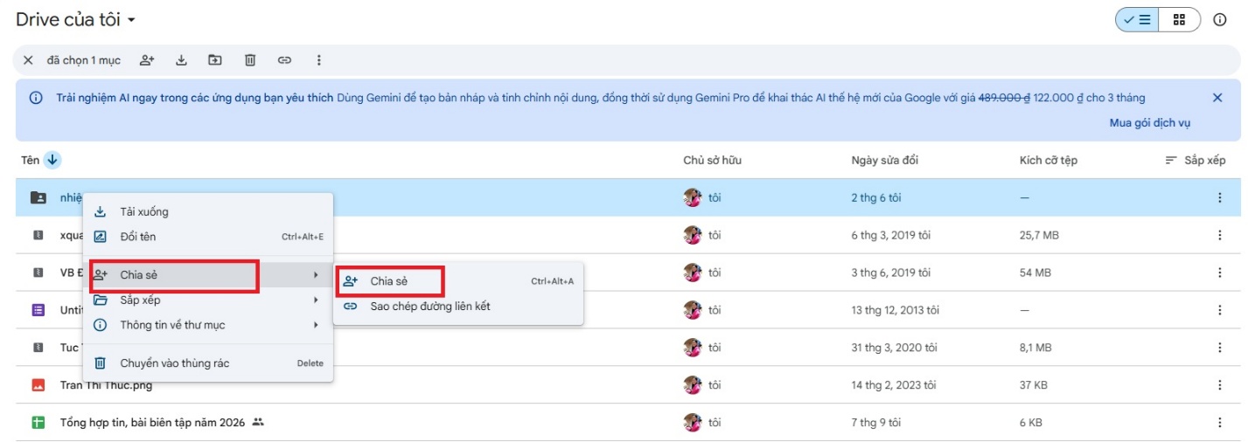Open more actions for Tổng hợp tin spreadsheet

1220,423
